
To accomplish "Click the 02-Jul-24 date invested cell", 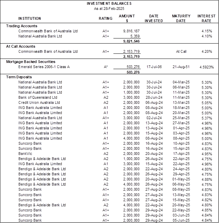I will 154,118.
